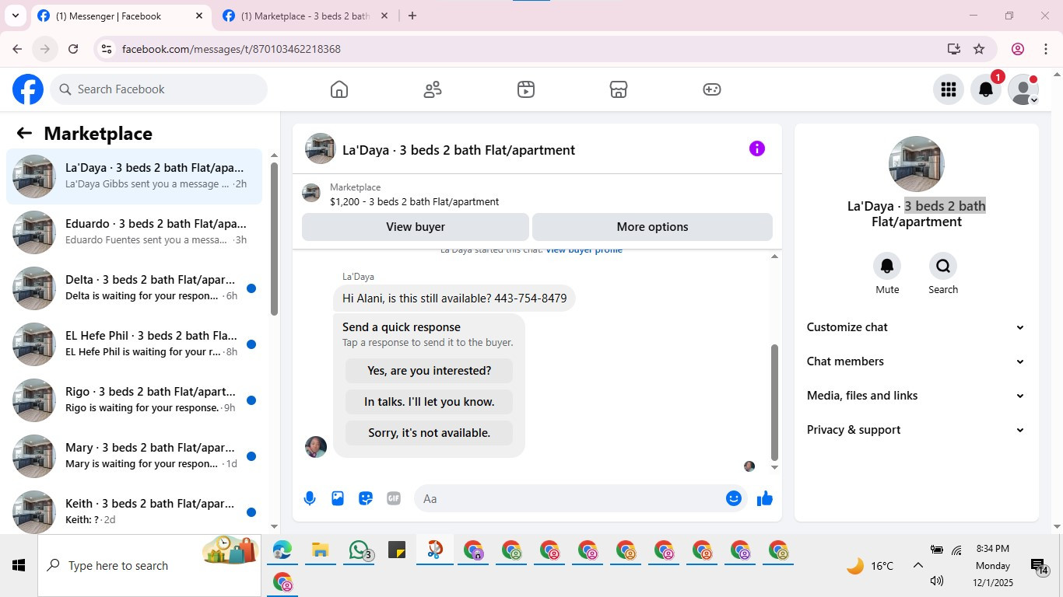The height and width of the screenshot is (597, 1063).
Task: Open the tab search dropdown arrow
Action: 15,16
